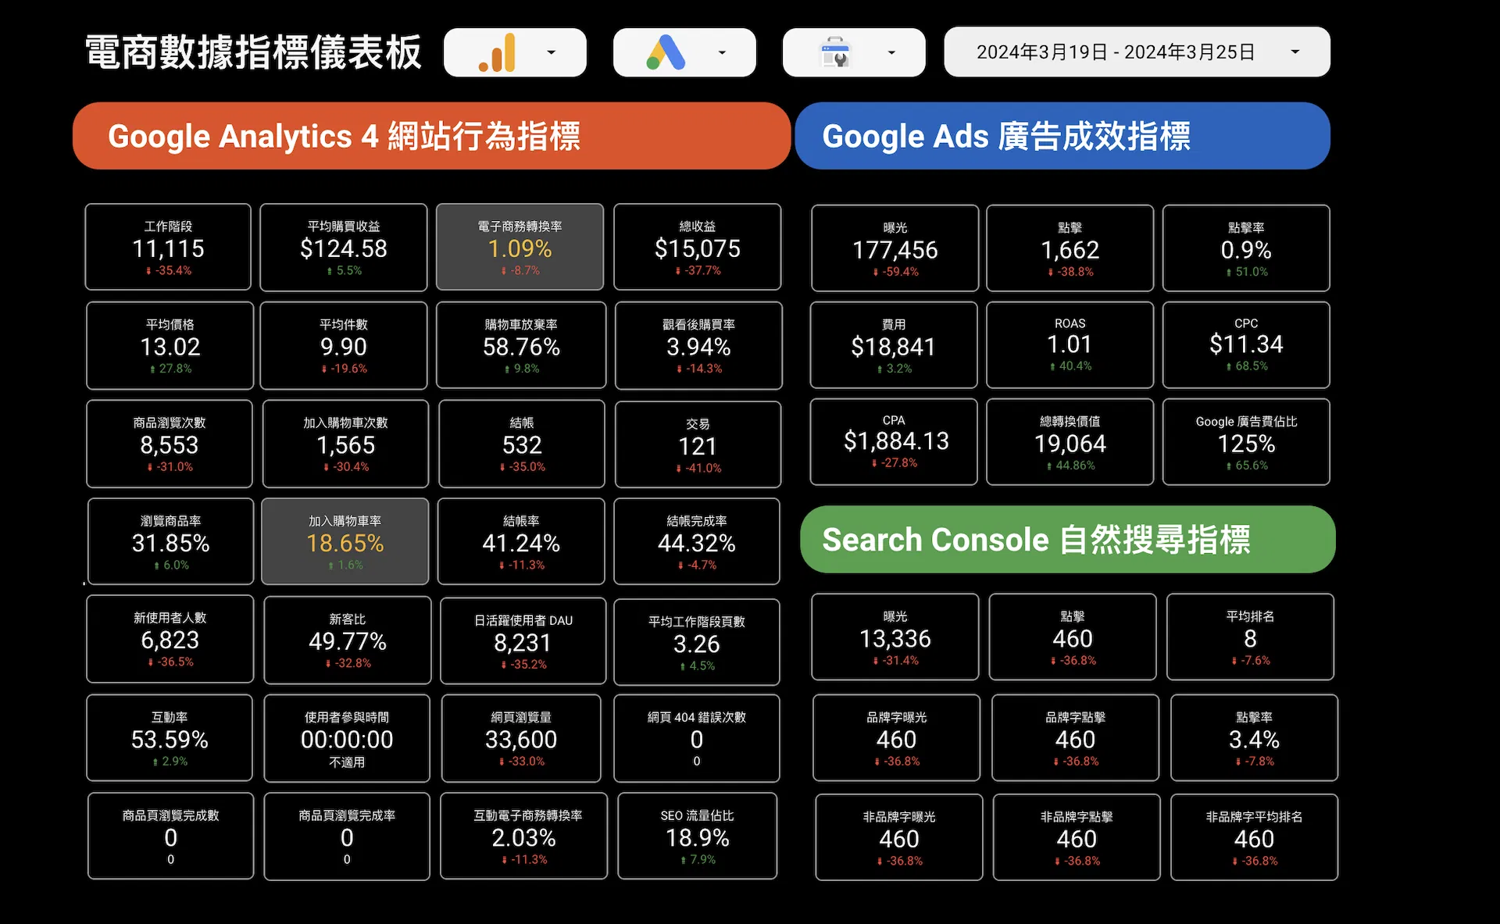Click the 總轉換價值 19,064 scorecard

point(1070,441)
